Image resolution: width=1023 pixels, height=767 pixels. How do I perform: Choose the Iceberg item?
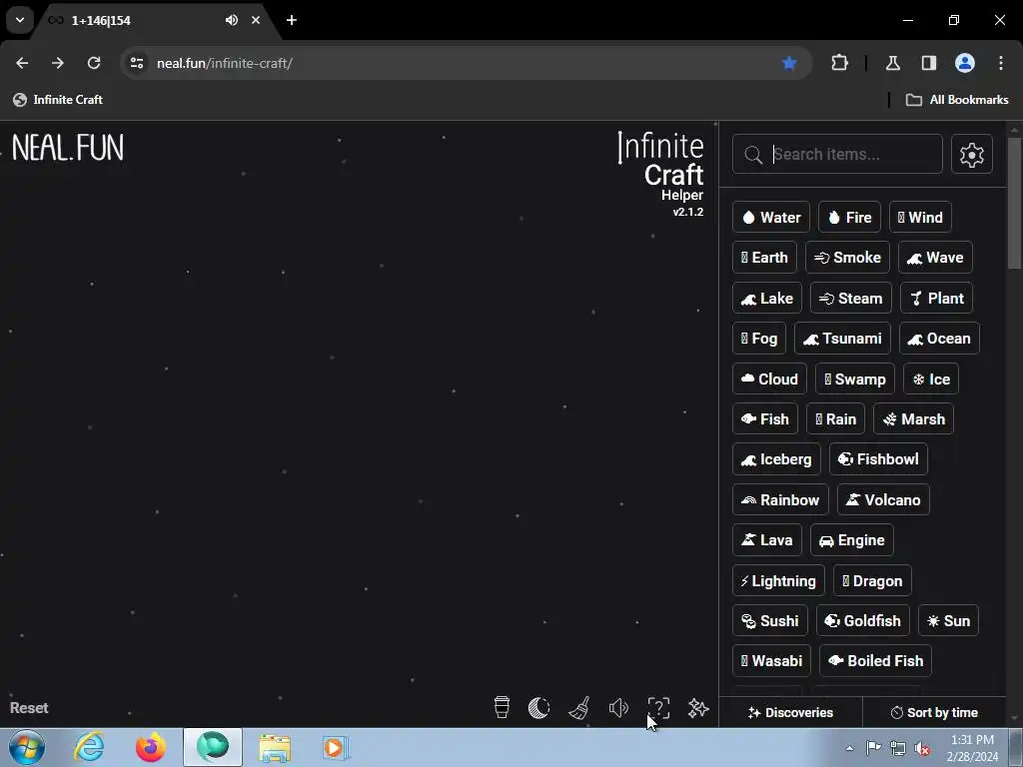(x=775, y=459)
